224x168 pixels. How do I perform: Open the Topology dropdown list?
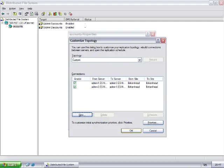click(139, 60)
